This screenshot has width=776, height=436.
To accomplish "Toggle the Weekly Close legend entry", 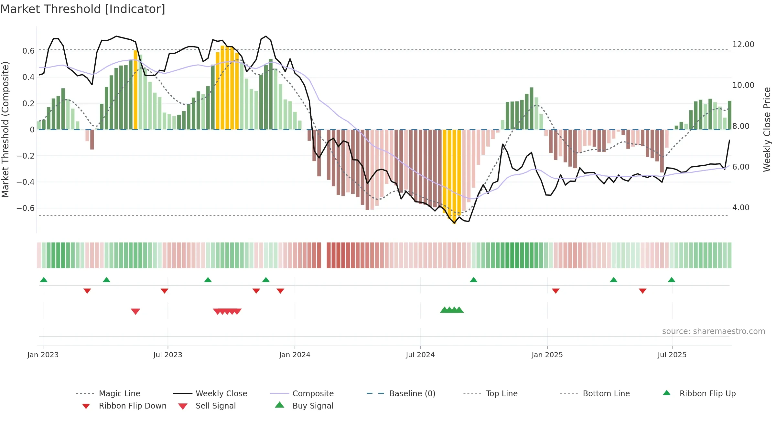I will coord(210,393).
